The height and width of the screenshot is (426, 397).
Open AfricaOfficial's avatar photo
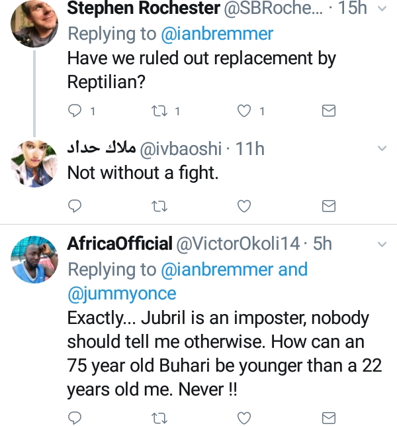[x=35, y=258]
